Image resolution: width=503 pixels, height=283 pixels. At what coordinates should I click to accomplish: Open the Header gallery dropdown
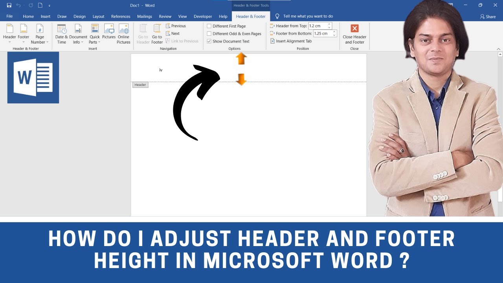point(9,34)
